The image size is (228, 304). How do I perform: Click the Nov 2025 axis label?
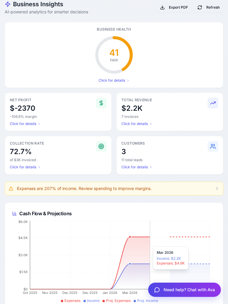pos(50,293)
